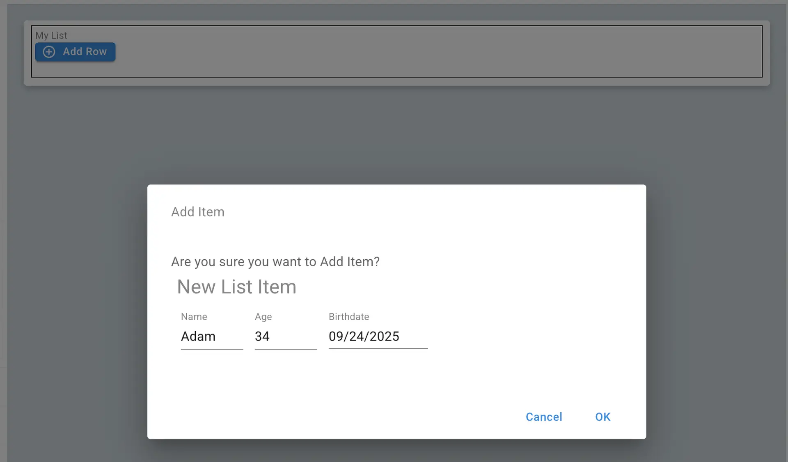This screenshot has height=462, width=788.
Task: Click the Birthdate label above the date
Action: [x=348, y=317]
